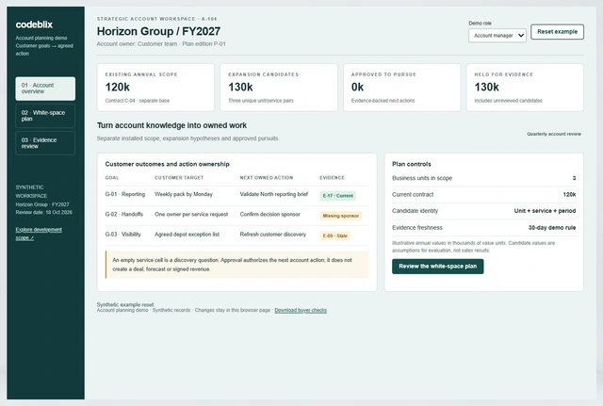Select the Held for Evidence card
Viewport: 603px width, 406px height.
click(525, 88)
